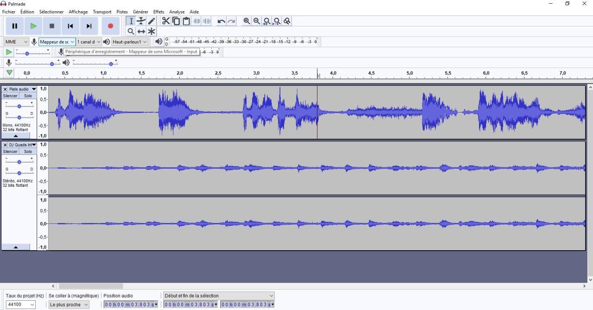Open the Transport menu

coord(102,12)
